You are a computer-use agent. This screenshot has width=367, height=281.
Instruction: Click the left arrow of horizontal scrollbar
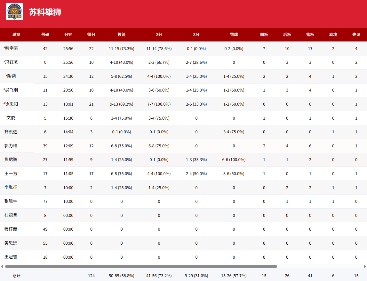click(x=2, y=266)
